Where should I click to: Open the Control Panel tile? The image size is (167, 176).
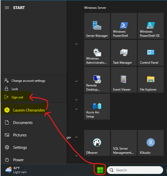[151, 53]
